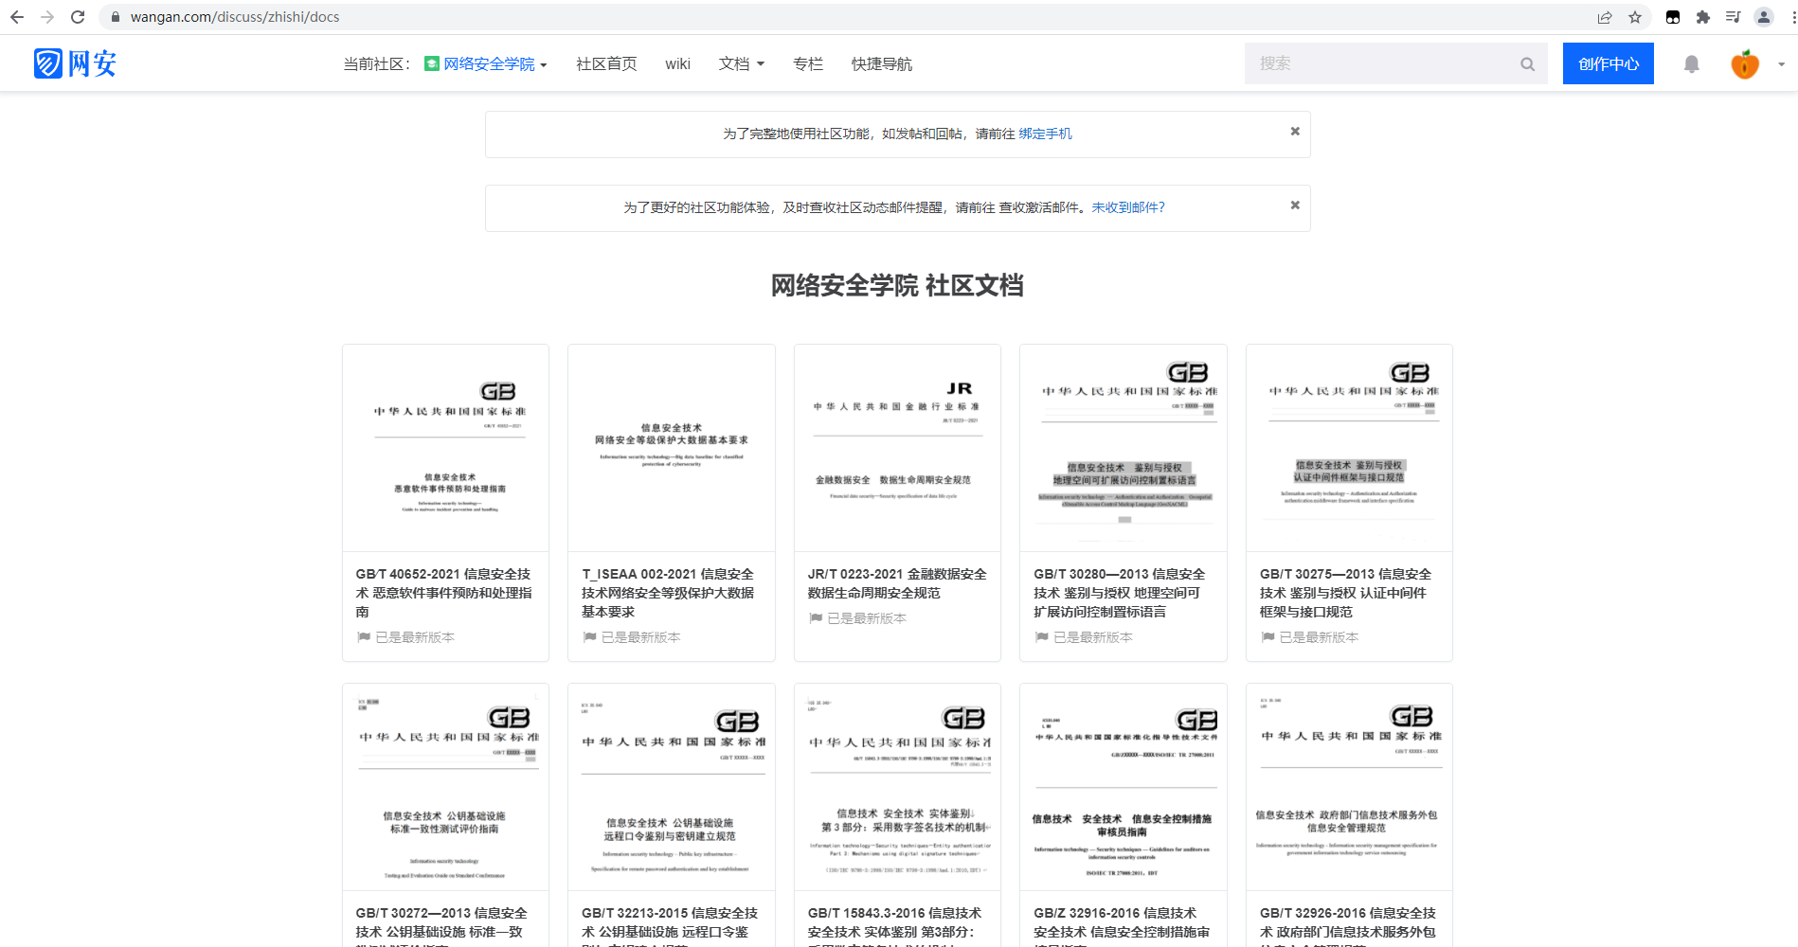Open GB/T 32213-2015 document title
Image resolution: width=1798 pixels, height=947 pixels.
670,924
